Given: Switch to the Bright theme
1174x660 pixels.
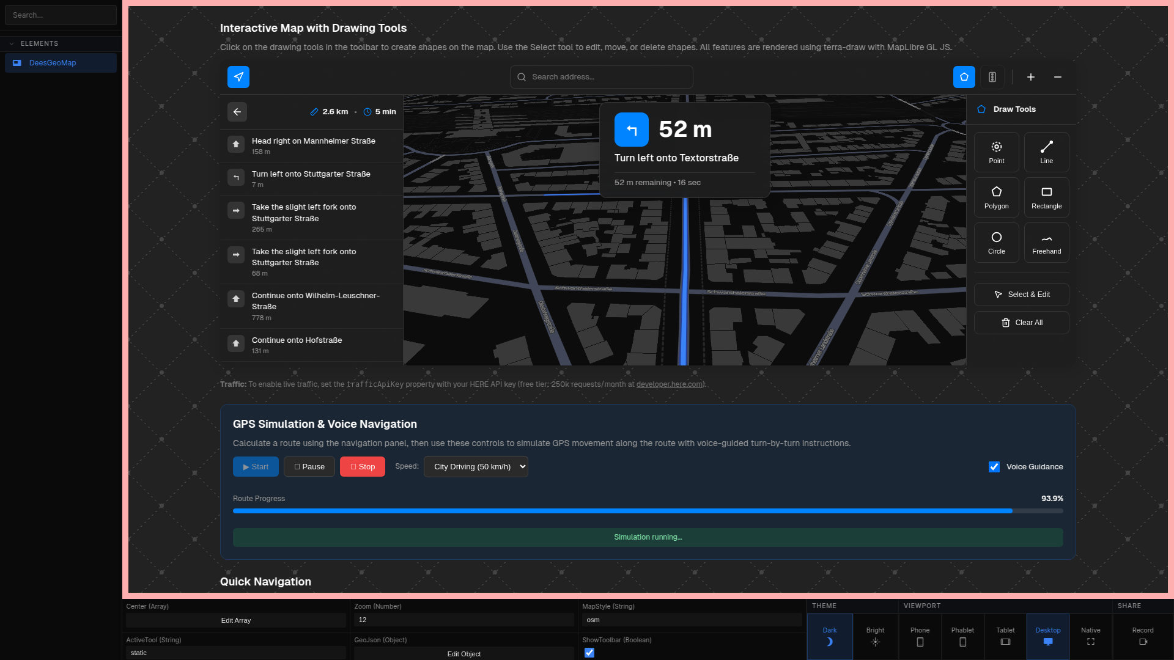Looking at the screenshot, I should (875, 636).
